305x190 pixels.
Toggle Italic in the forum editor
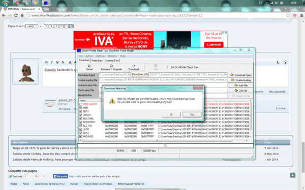point(52,62)
